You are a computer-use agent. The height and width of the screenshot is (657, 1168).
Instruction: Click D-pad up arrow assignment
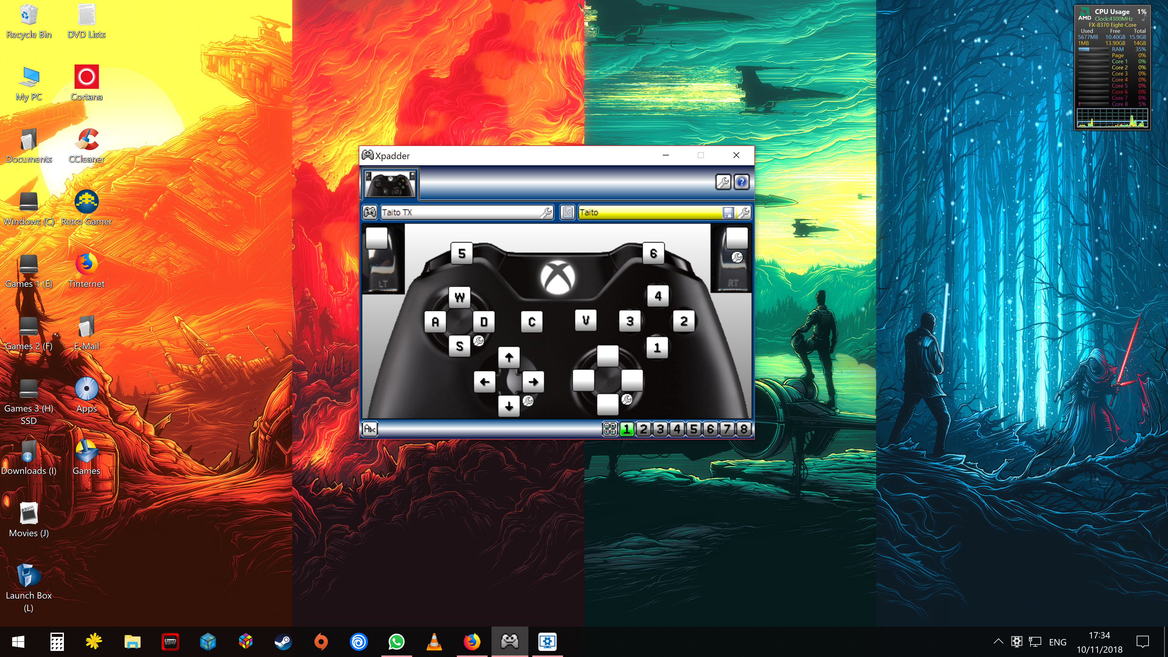tap(509, 357)
